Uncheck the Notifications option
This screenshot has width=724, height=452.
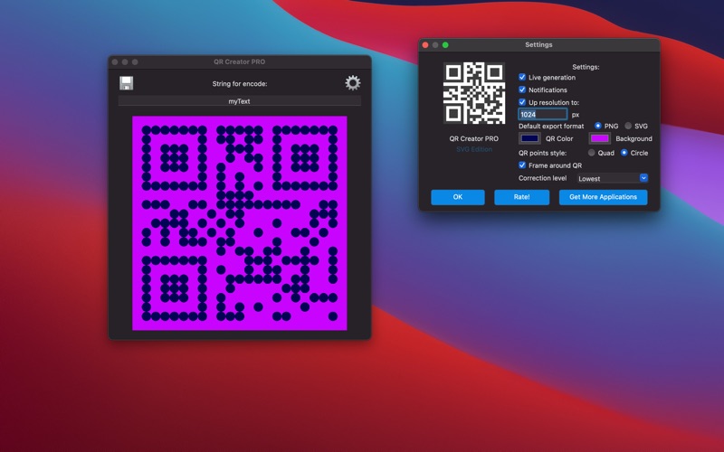pos(522,90)
